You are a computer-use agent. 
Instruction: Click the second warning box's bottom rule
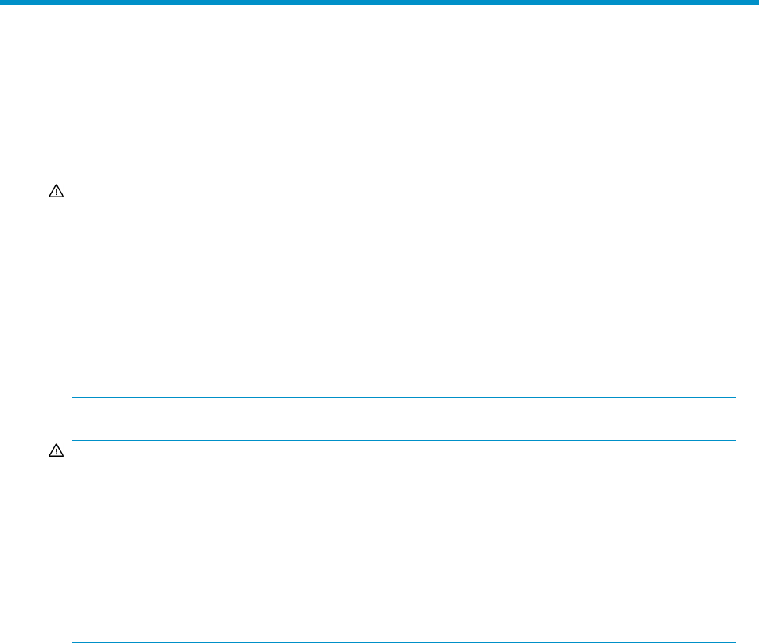403,641
